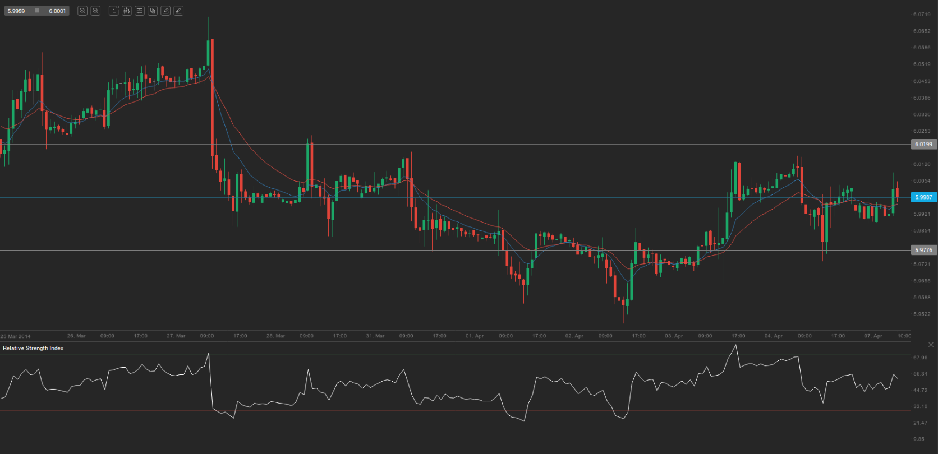Open the candlestick chart type menu
The image size is (938, 454).
127,11
